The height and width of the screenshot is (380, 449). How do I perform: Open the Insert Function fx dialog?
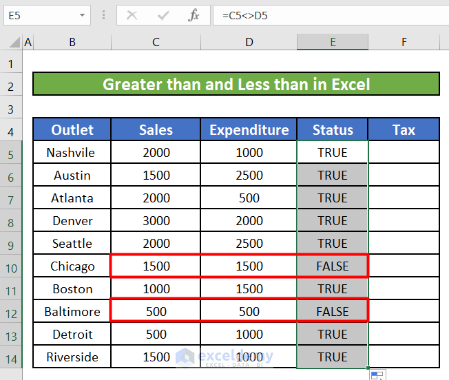tap(194, 15)
